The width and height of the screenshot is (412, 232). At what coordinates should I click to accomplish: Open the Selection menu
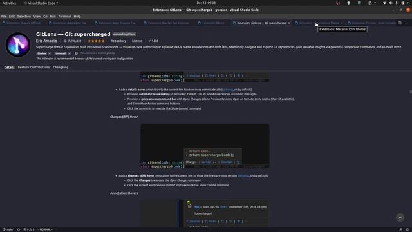(x=24, y=16)
